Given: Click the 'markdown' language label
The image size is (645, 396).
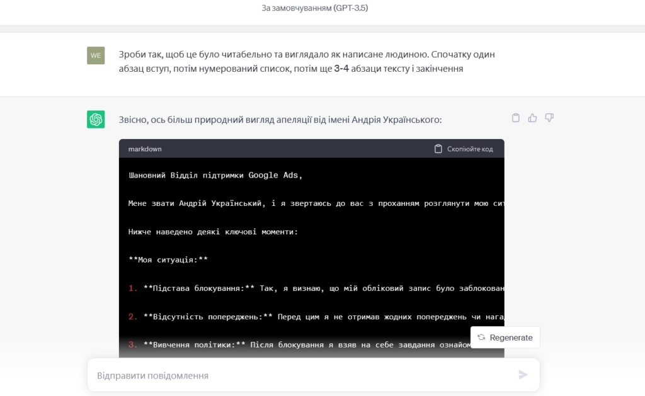Looking at the screenshot, I should tap(145, 149).
